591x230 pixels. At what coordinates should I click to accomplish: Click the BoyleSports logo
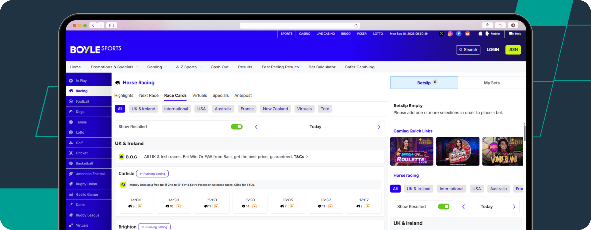pos(96,49)
